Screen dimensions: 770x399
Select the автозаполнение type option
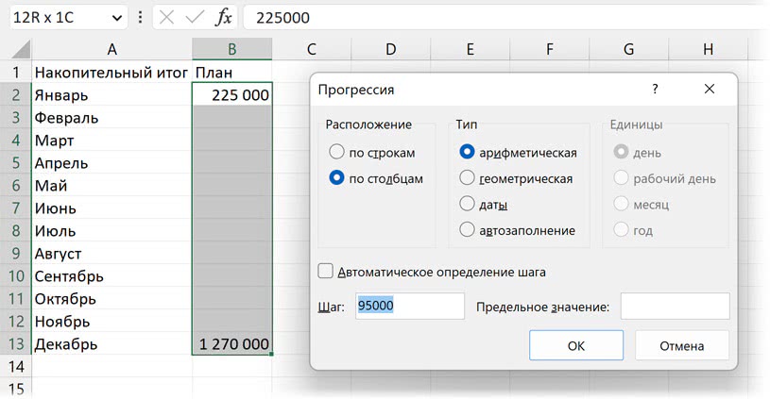point(467,230)
